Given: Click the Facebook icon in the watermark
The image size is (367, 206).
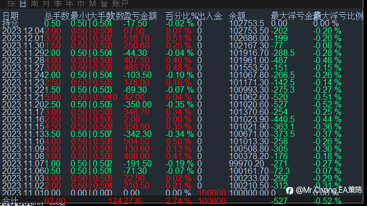Looking at the screenshot, I should [289, 191].
